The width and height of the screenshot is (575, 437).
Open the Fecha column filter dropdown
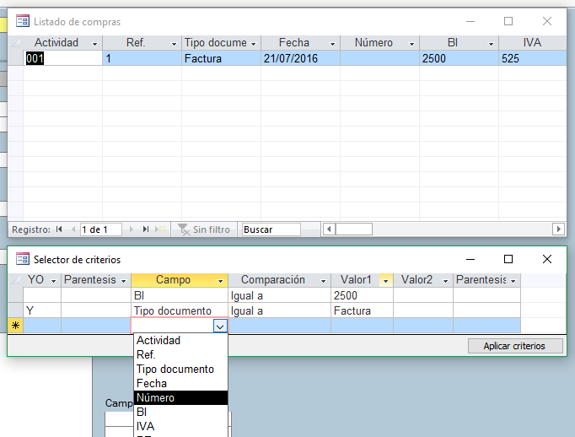[x=333, y=43]
